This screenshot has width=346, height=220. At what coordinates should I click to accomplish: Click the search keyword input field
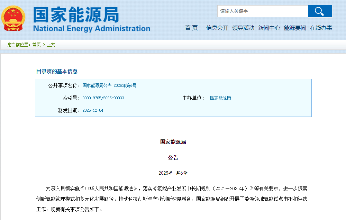point(263,11)
